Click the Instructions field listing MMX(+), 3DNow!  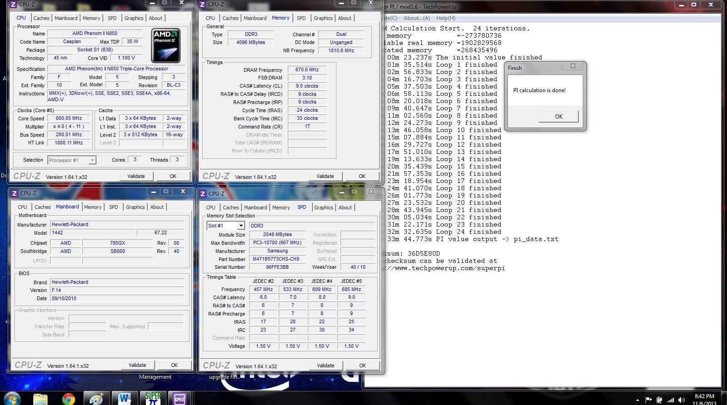pyautogui.click(x=116, y=96)
